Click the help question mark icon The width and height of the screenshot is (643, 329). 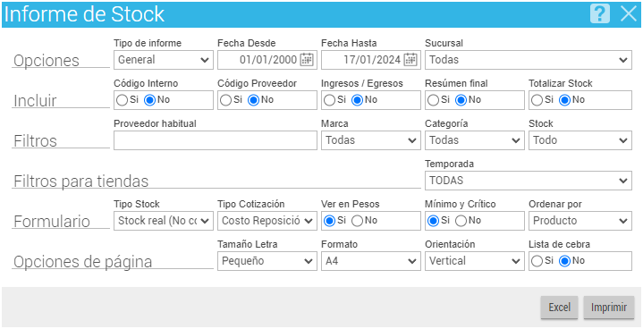(x=600, y=14)
